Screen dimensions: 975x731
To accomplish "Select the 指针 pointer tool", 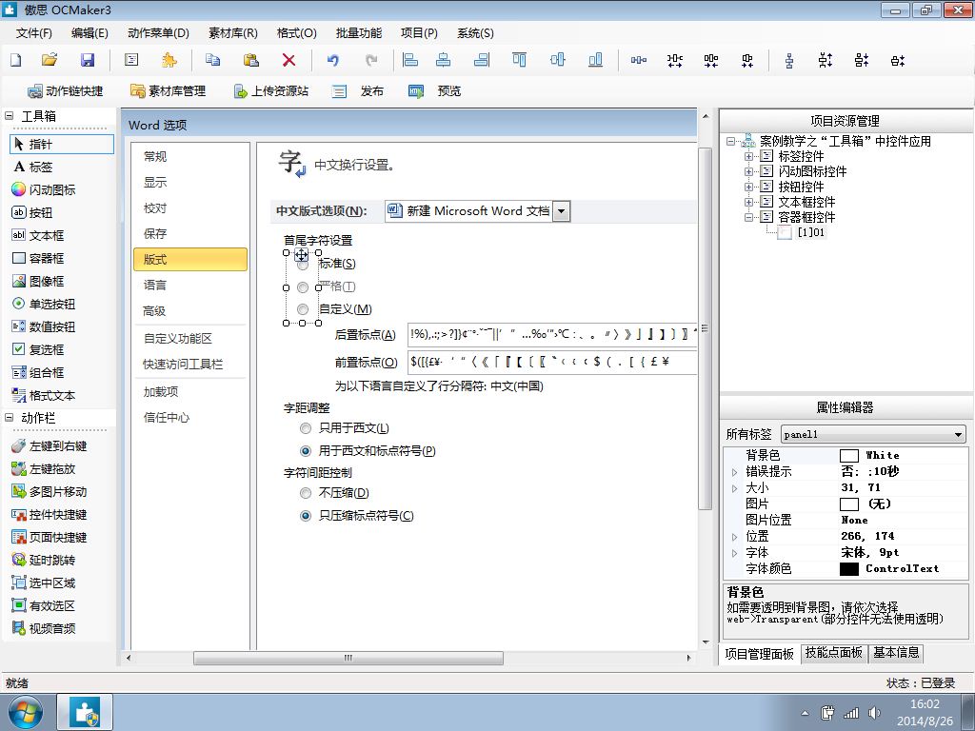I will (62, 145).
